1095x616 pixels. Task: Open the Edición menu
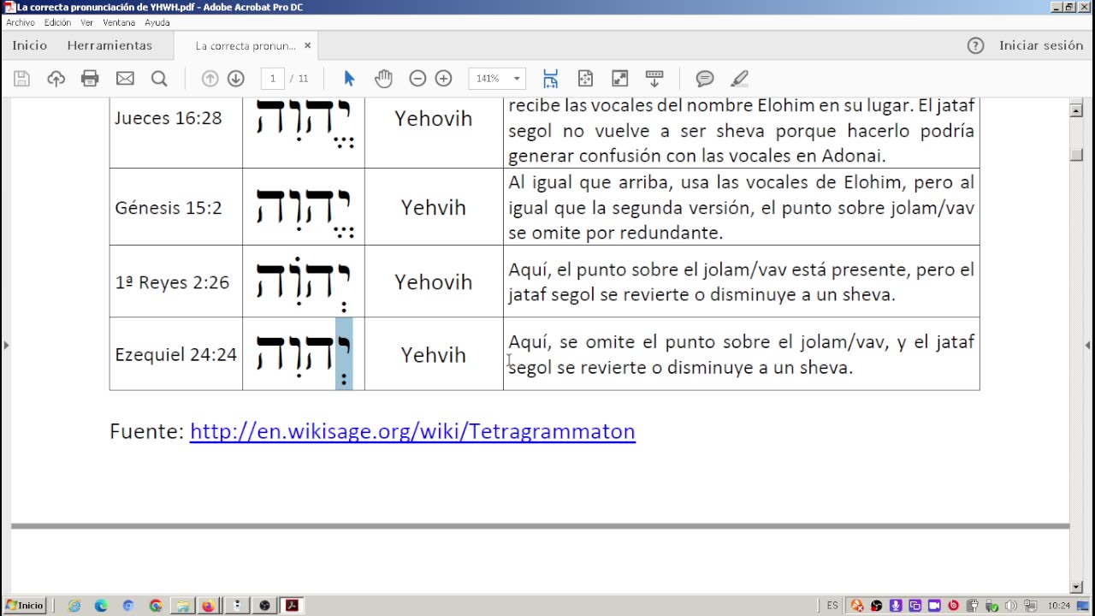(x=57, y=22)
